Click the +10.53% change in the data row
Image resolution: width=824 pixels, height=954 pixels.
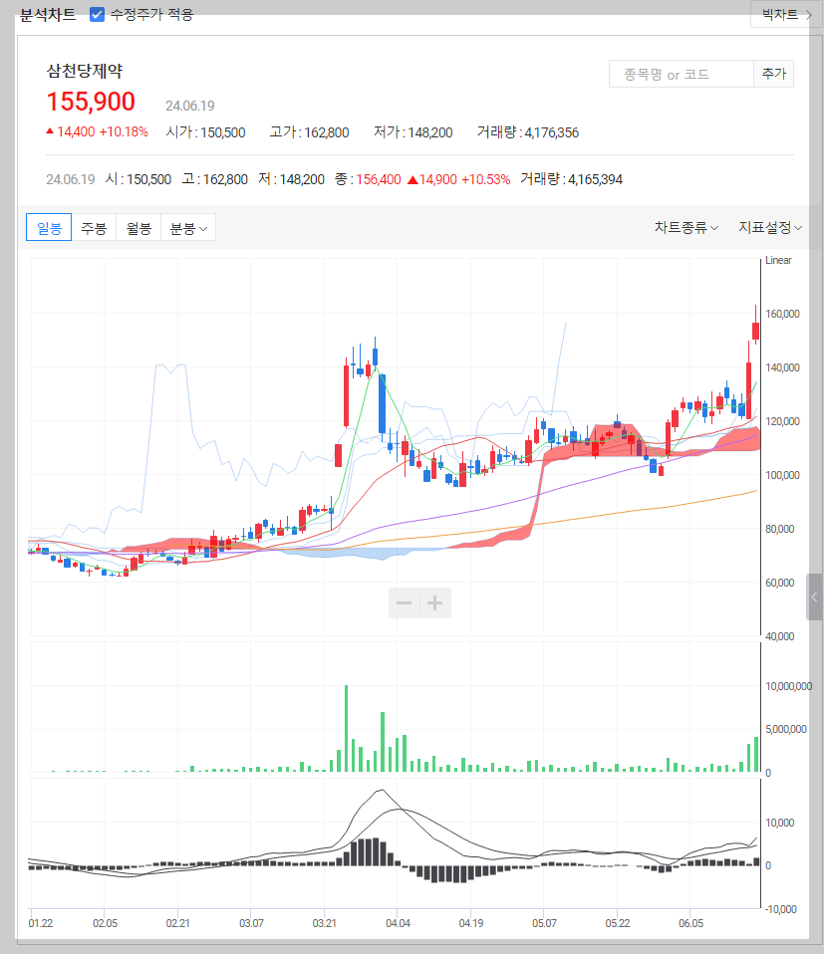[485, 179]
